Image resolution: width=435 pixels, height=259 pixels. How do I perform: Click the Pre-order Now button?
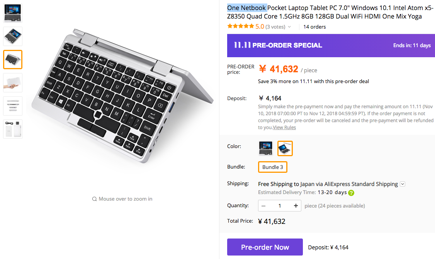[265, 247]
